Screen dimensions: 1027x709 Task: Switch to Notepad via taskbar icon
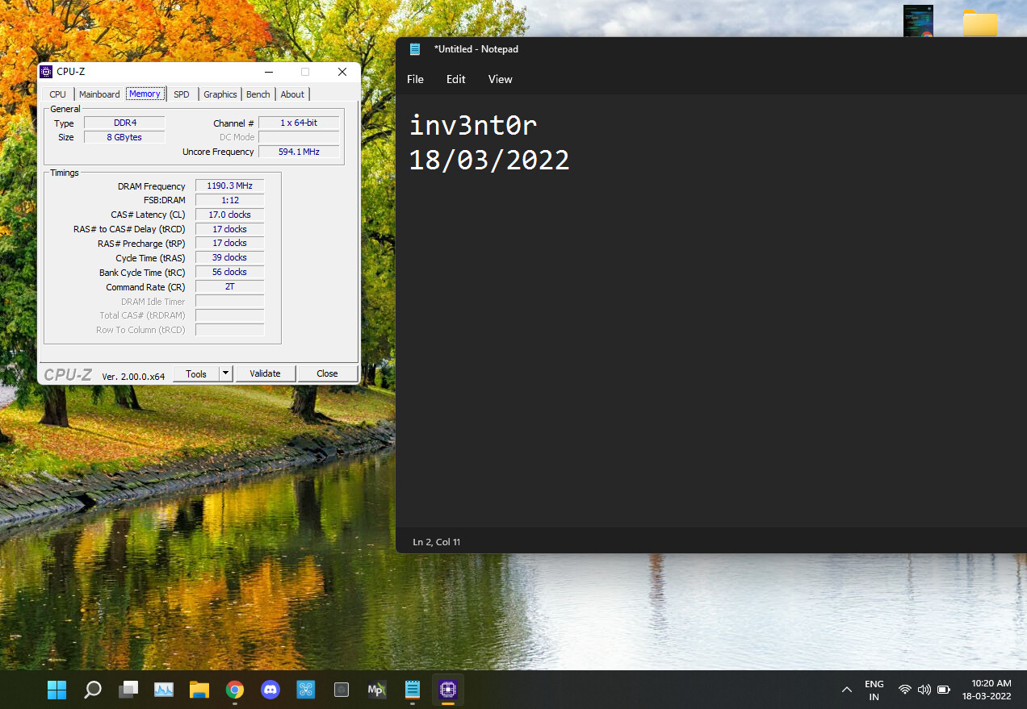(413, 690)
